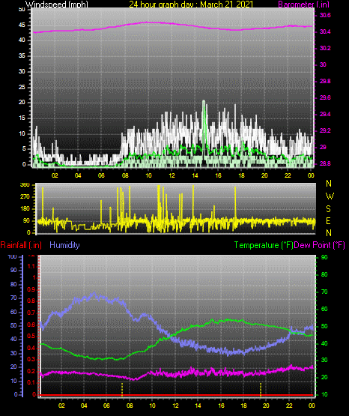Click the yellow sunset marker near 19:30
349x416 pixels.
[x=261, y=390]
